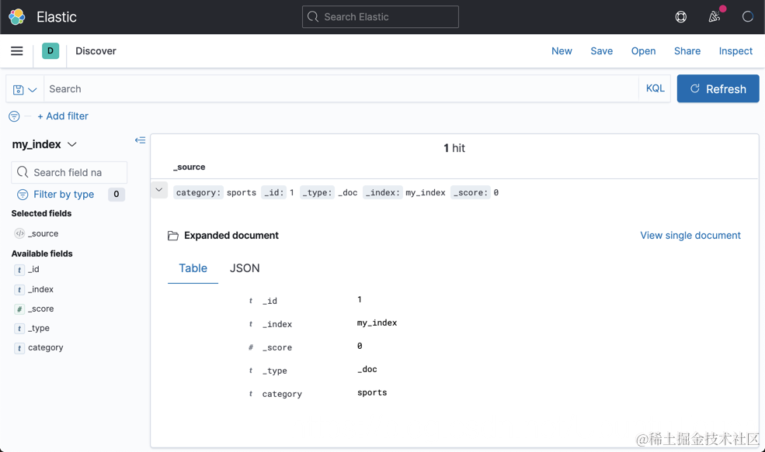765x452 pixels.
Task: Click the _index sidebar field type icon
Action: pos(19,290)
